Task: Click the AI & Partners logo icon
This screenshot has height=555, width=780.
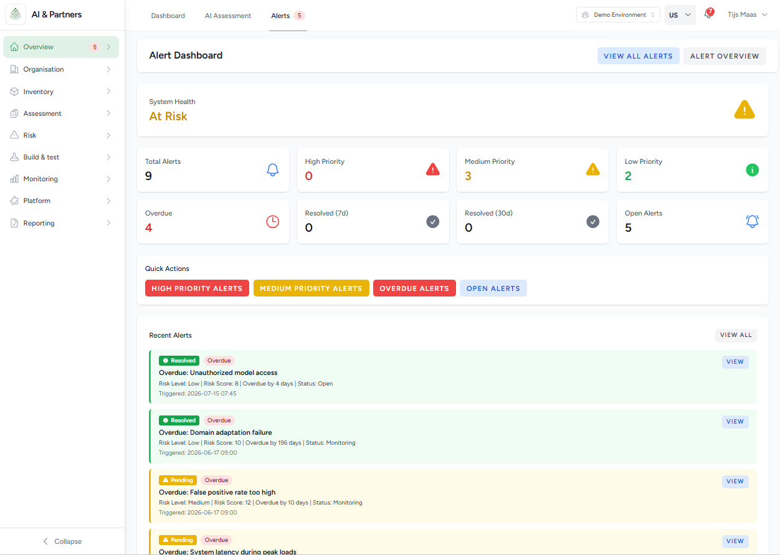Action: tap(16, 14)
